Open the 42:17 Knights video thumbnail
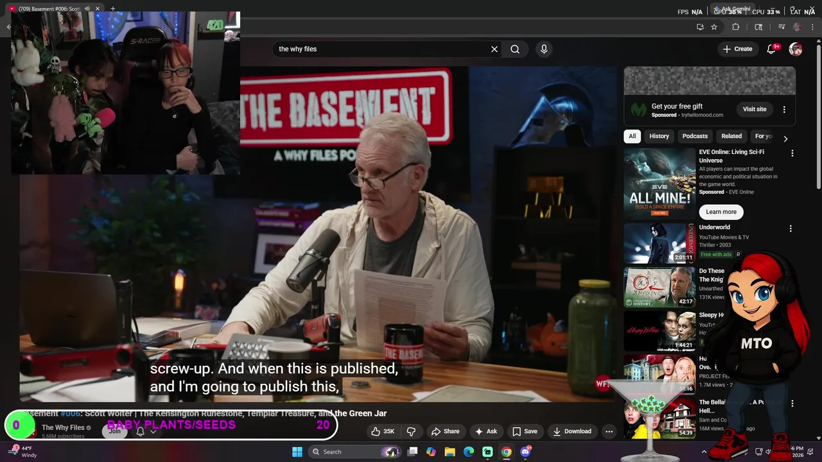This screenshot has height=462, width=822. (660, 287)
